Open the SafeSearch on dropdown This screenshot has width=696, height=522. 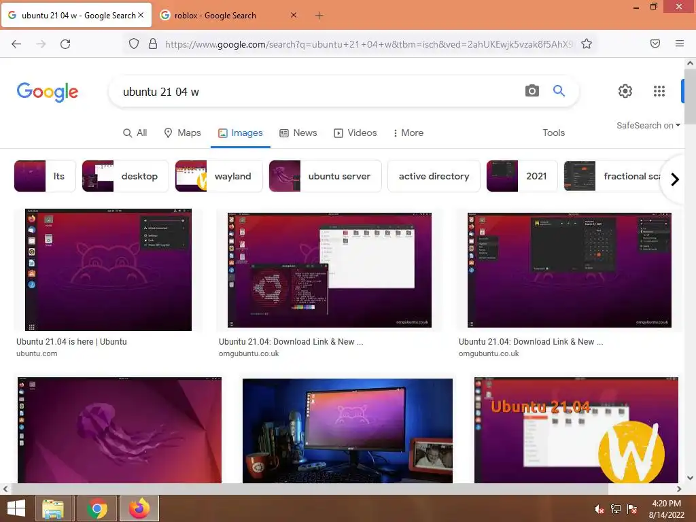[x=648, y=126]
